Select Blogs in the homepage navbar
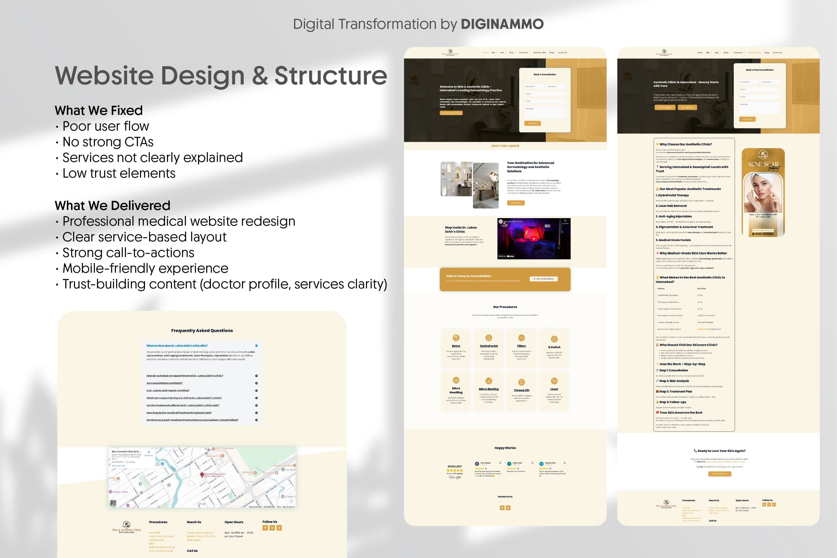Screen dimensions: 837x558 [552, 53]
